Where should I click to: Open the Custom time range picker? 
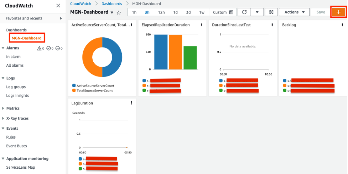click(x=223, y=12)
